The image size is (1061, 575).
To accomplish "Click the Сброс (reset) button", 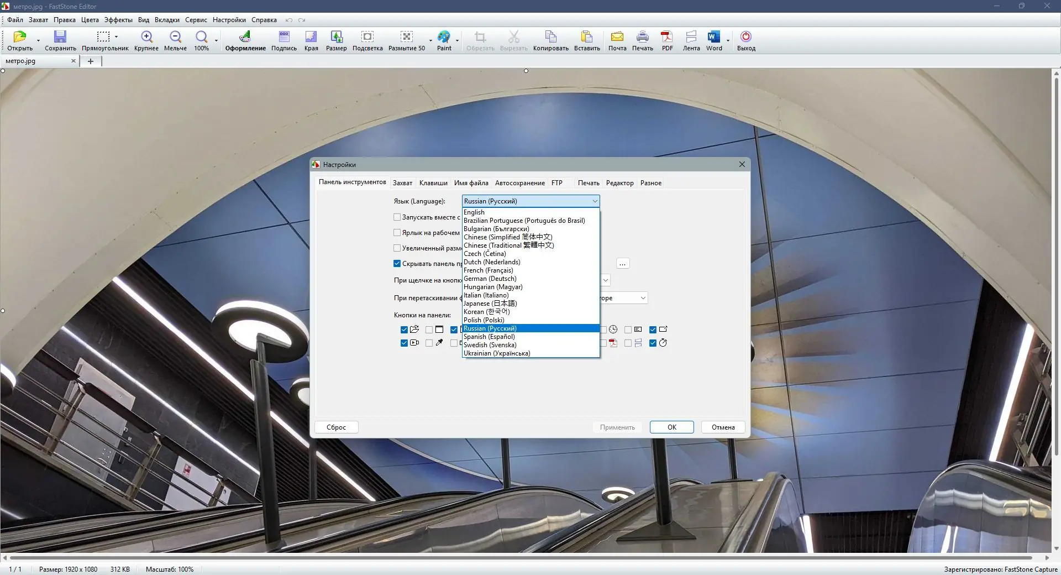I will pyautogui.click(x=336, y=427).
